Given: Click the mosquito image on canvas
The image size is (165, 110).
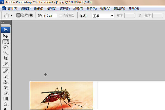Looking at the screenshot, I should coord(61,95).
